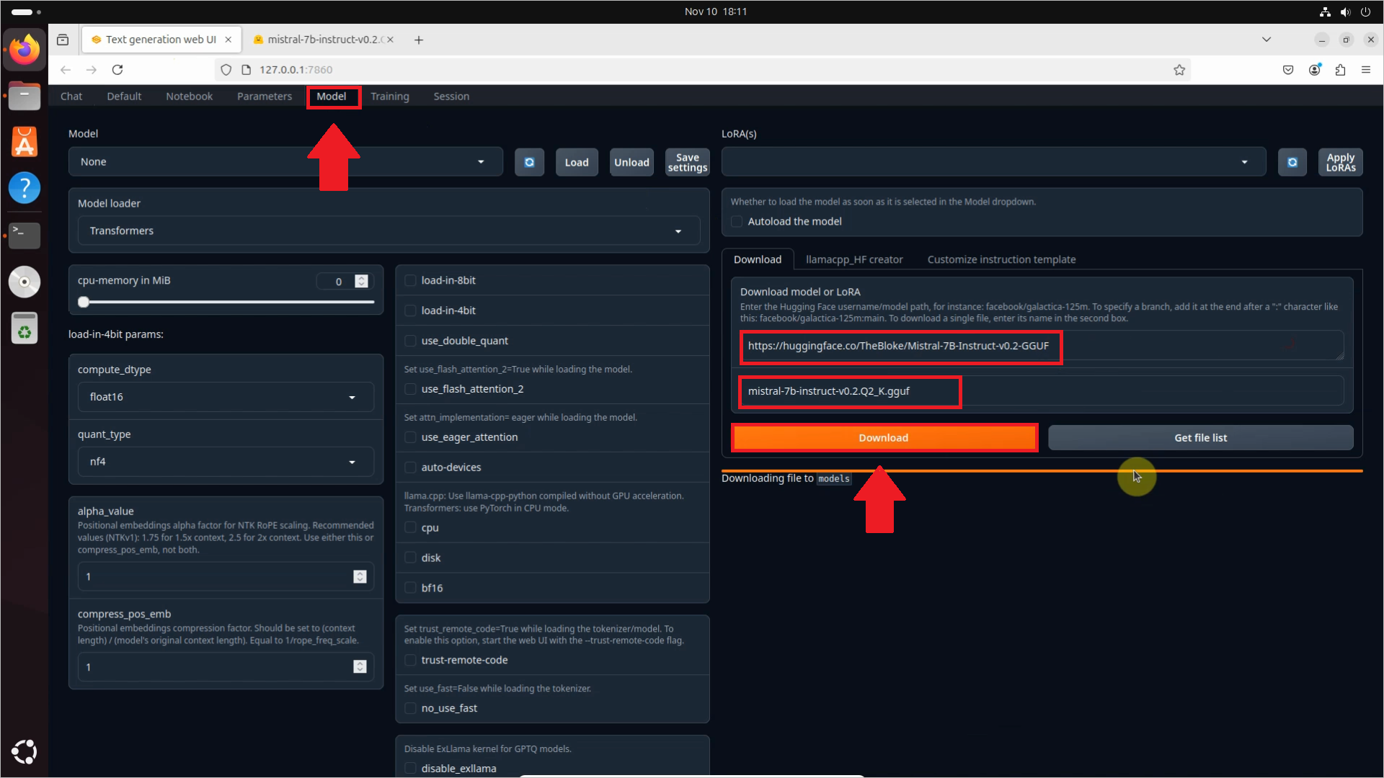The width and height of the screenshot is (1384, 778).
Task: Open Terminal from the dock
Action: pos(25,235)
